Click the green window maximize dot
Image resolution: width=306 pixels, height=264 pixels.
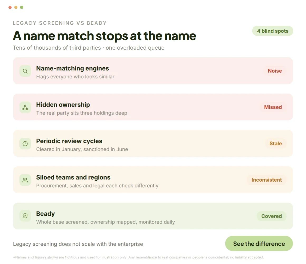22,7
